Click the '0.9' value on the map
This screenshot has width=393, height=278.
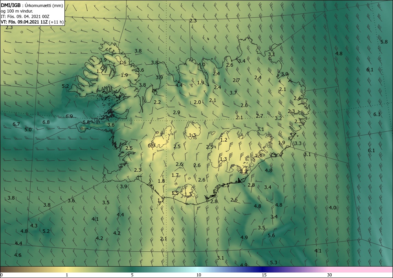(x=151, y=145)
